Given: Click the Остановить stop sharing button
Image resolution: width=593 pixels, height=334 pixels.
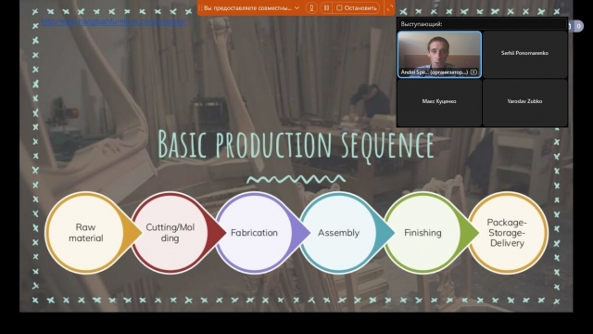Looking at the screenshot, I should click(357, 7).
